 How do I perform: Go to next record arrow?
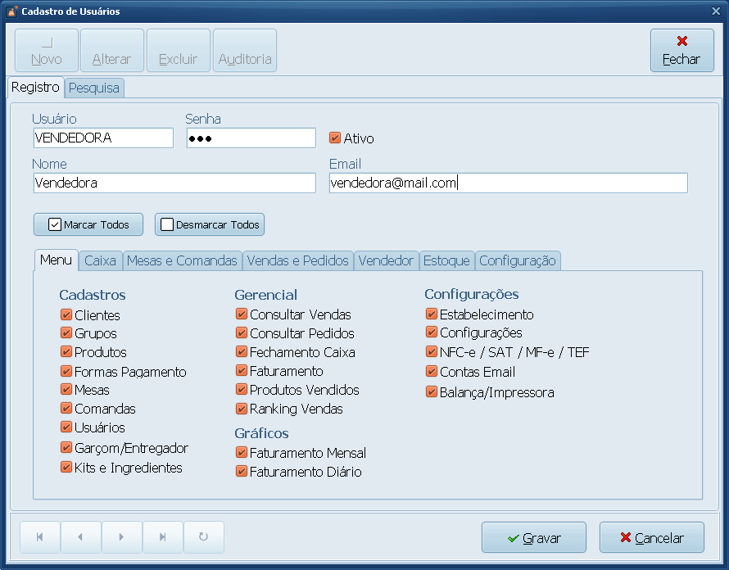tap(121, 537)
